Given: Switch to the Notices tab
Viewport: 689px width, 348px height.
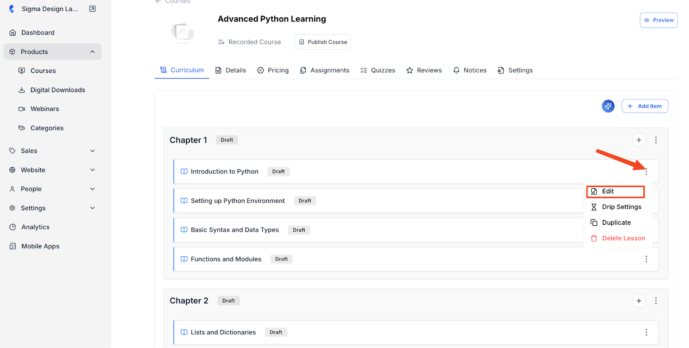Looking at the screenshot, I should coord(470,70).
